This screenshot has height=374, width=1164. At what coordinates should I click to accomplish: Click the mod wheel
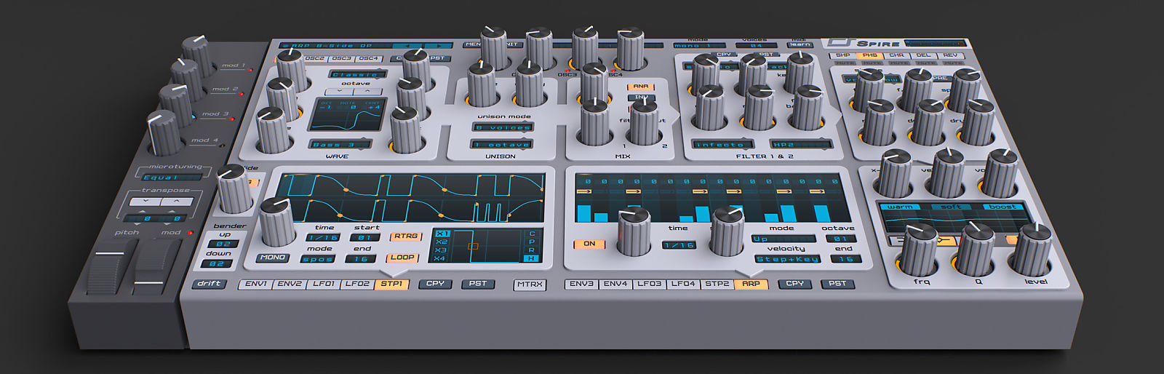[156, 265]
